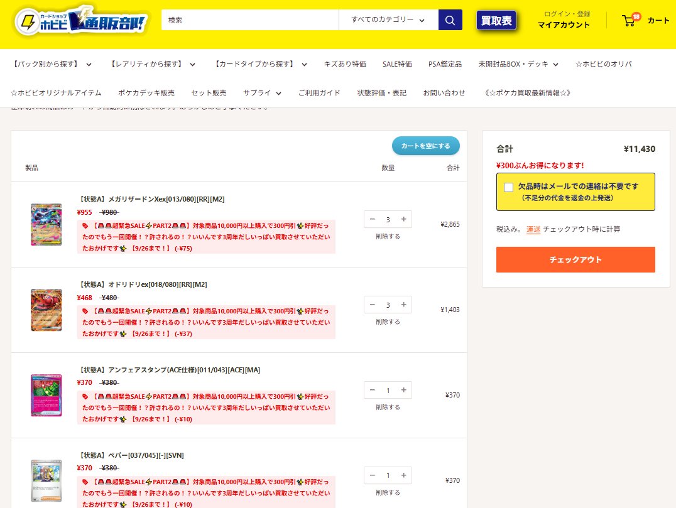
Task: Open ☆ホビビのオリパ menu item
Action: [604, 64]
